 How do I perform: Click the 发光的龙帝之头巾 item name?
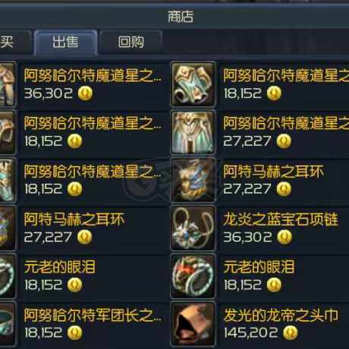[281, 315]
